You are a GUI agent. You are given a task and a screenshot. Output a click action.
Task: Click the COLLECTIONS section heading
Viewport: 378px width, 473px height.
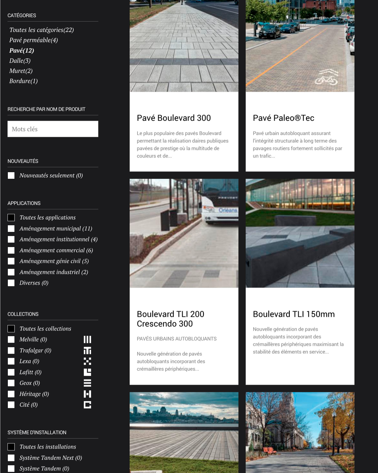tap(23, 314)
